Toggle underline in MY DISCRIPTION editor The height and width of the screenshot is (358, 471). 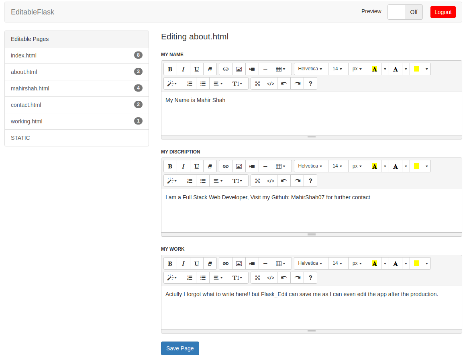196,166
